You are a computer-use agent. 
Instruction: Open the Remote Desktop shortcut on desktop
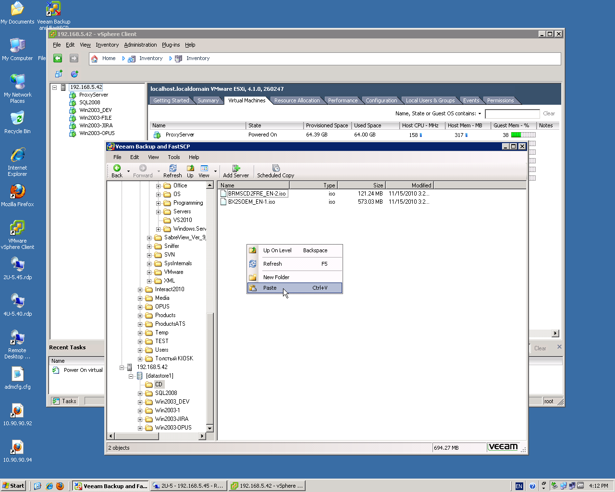(17, 337)
